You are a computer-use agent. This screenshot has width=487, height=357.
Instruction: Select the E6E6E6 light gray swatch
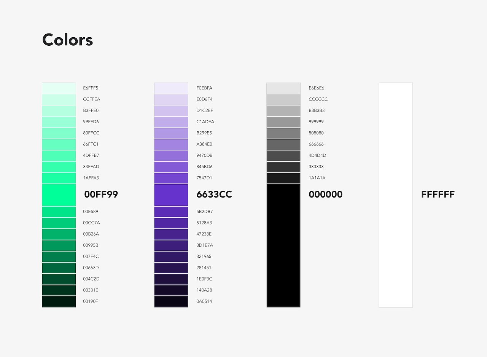click(283, 88)
